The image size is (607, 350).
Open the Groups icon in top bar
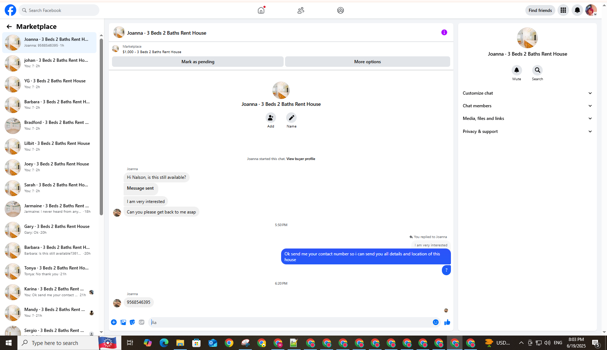[340, 10]
